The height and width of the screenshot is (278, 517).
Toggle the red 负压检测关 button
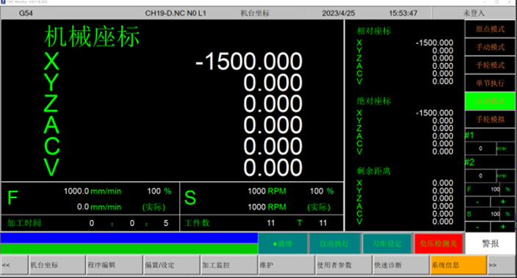(438, 244)
